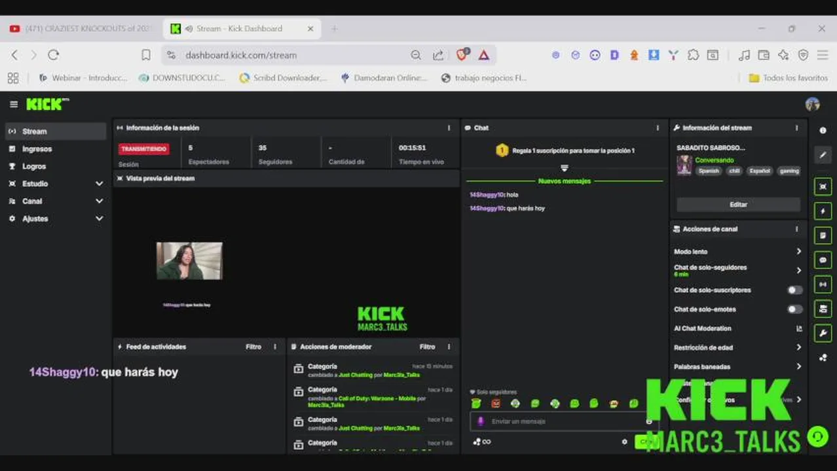Toggle the broadcast signal widget icon in the right toolbar

[823, 285]
